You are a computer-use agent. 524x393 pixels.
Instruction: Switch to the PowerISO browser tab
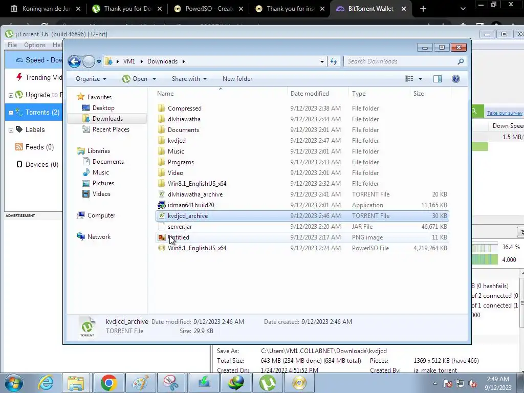coord(209,9)
